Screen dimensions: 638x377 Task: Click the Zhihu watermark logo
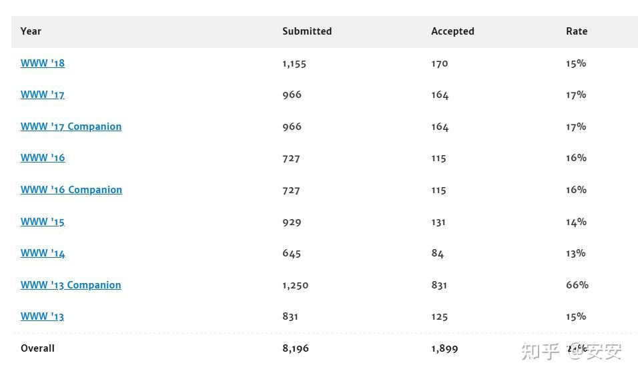539,351
